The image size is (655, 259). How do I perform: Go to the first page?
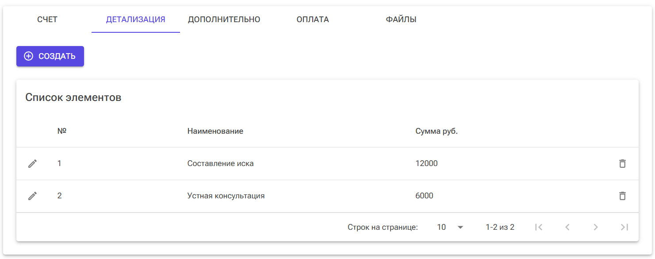pos(539,227)
